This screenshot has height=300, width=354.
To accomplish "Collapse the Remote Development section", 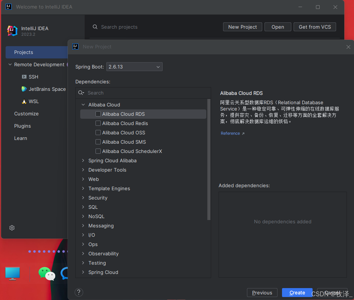I will 10,64.
